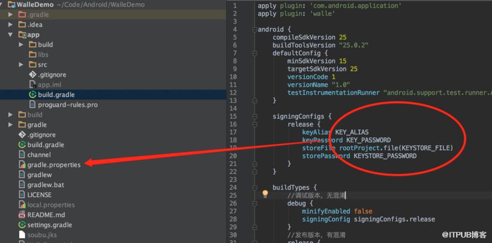Click the root .gitignore git icon
Viewport: 492px width, 243px height.
22,135
